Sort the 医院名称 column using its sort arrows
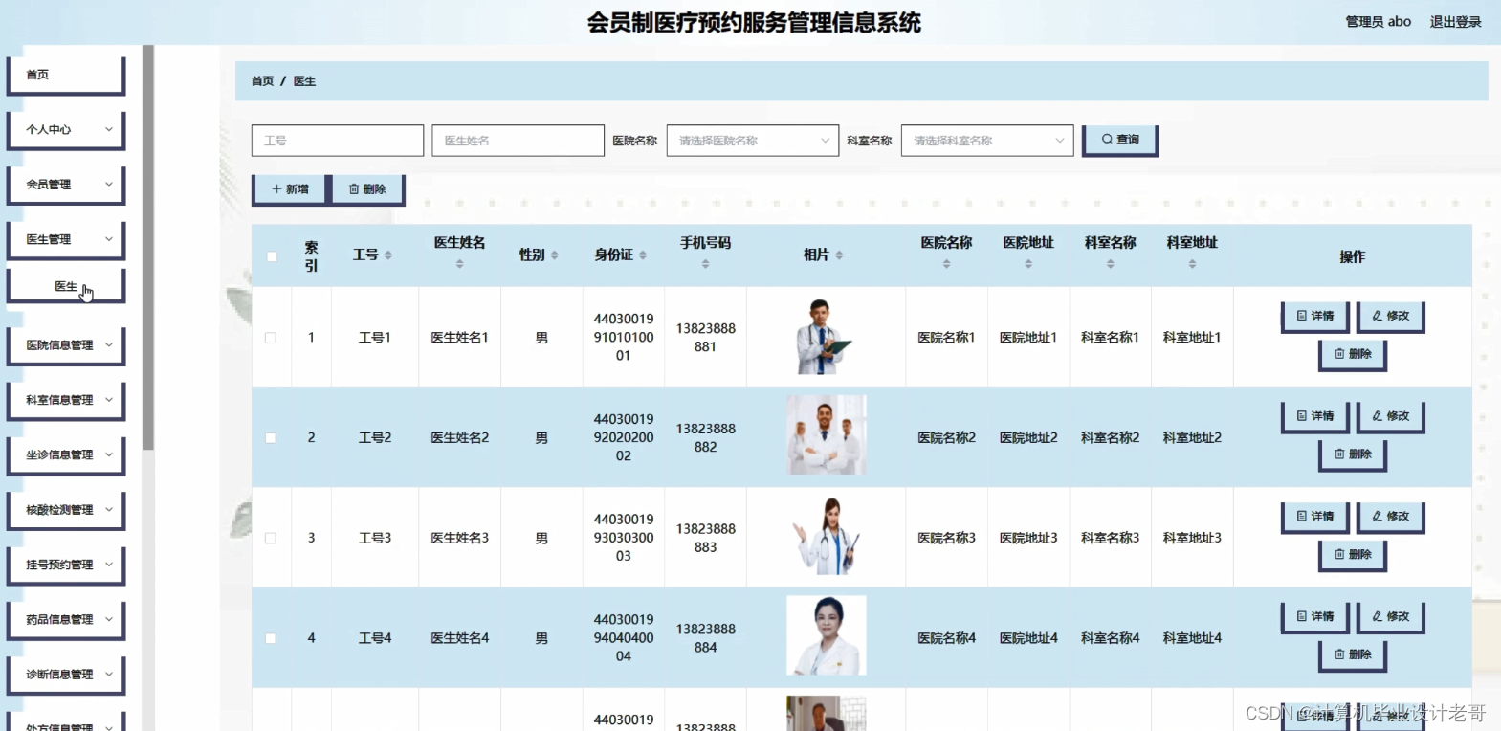 (947, 264)
